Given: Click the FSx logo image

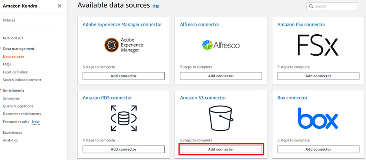Looking at the screenshot, I should point(318,45).
